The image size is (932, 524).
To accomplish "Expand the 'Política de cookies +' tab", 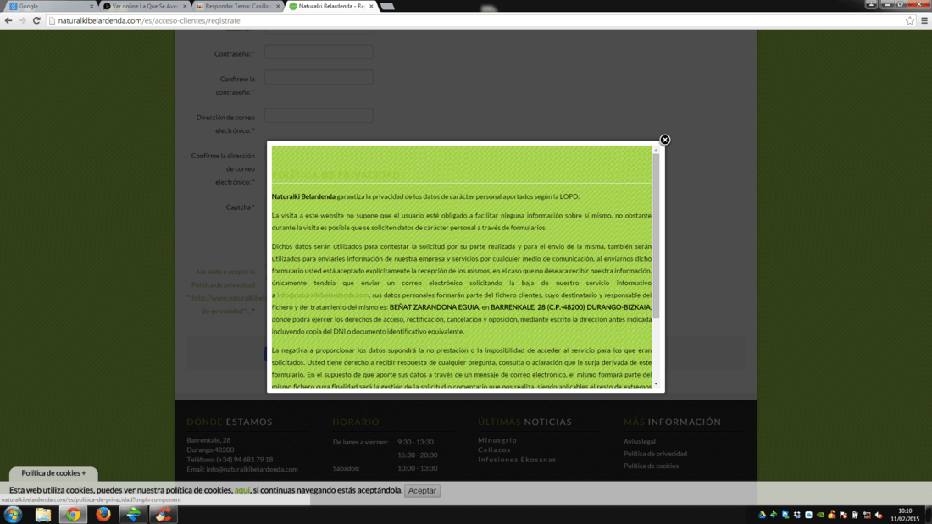I will pos(53,473).
